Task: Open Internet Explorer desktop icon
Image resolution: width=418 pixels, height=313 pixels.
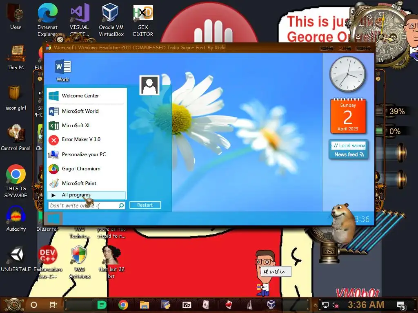Action: (x=47, y=20)
